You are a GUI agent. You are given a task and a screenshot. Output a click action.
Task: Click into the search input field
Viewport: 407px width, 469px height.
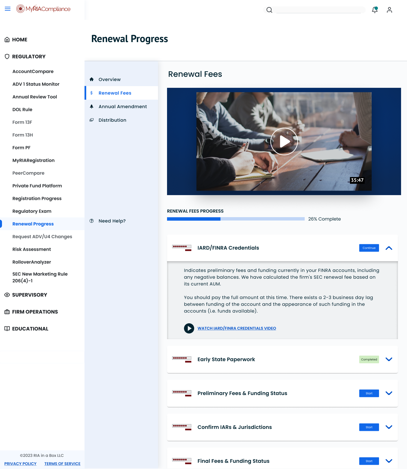coord(319,10)
